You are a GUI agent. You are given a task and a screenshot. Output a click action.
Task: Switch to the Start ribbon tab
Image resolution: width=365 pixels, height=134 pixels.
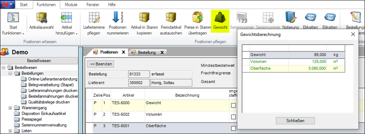24,4
